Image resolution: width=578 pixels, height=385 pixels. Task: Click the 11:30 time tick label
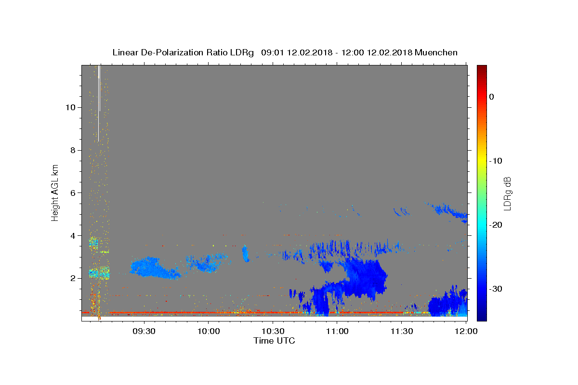point(402,331)
